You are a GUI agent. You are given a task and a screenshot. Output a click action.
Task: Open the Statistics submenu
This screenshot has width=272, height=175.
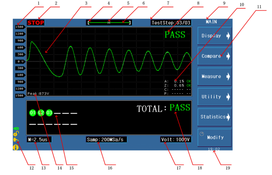tap(214, 117)
